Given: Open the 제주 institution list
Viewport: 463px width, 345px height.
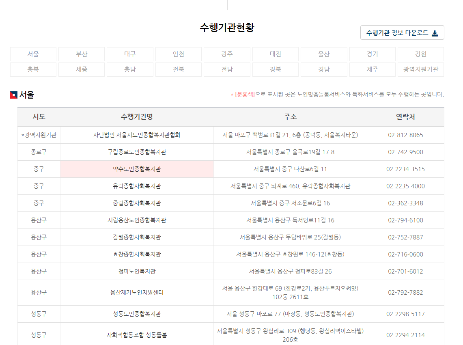Looking at the screenshot, I should 372,69.
